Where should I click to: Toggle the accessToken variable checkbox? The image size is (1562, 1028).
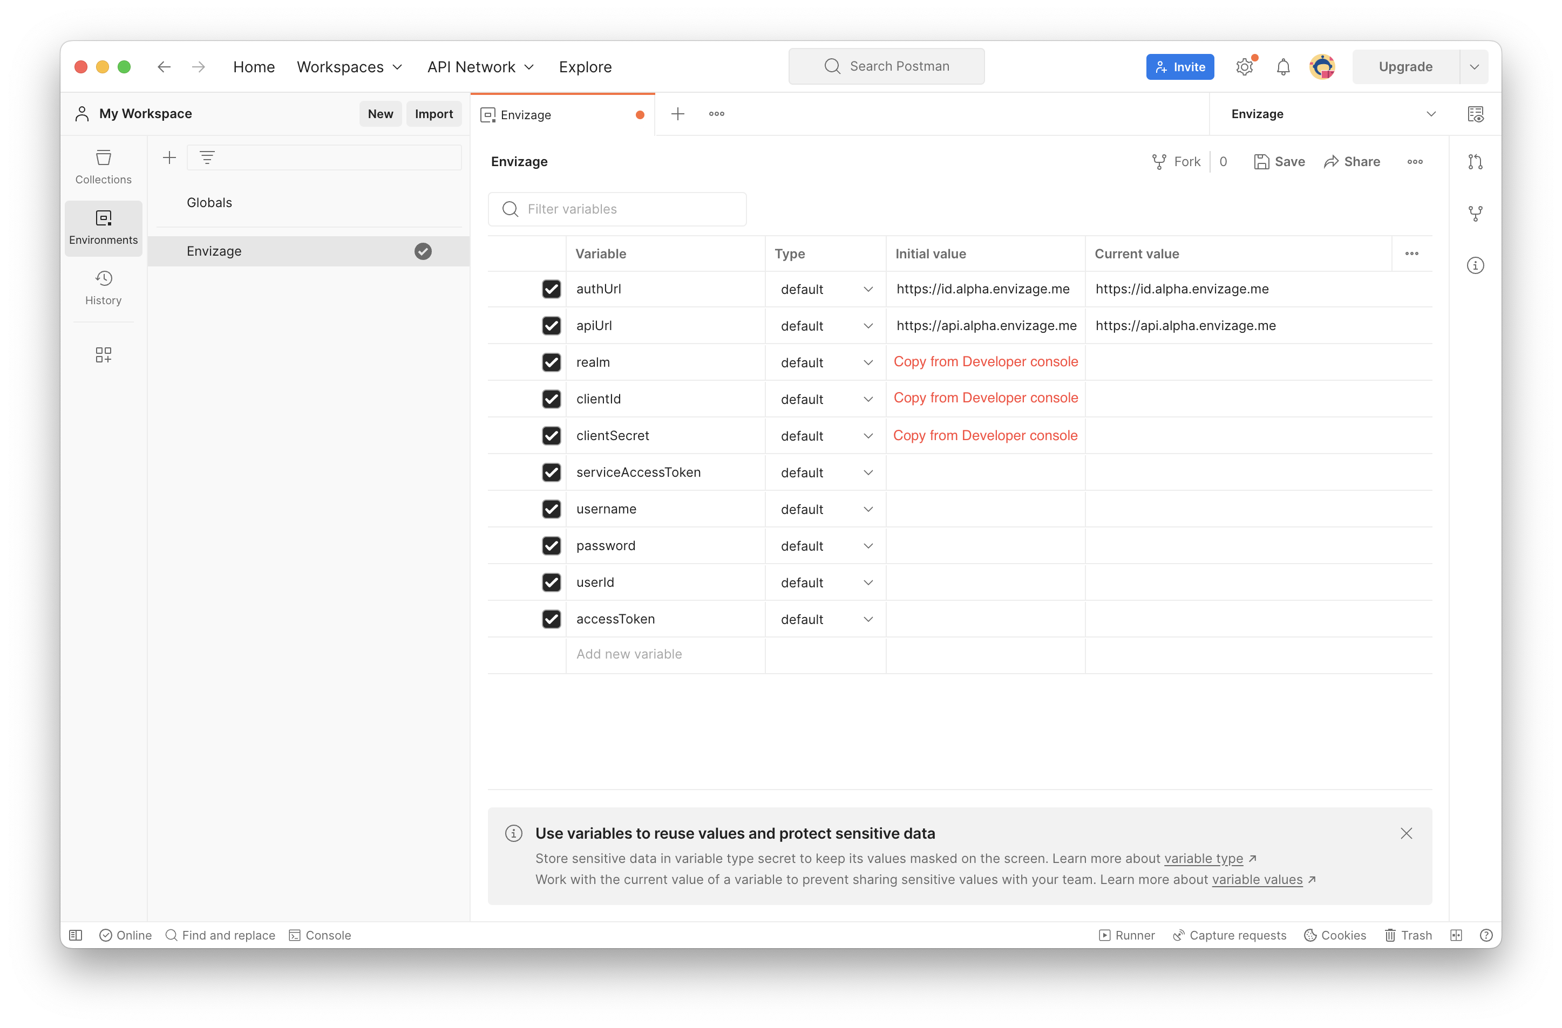[552, 619]
